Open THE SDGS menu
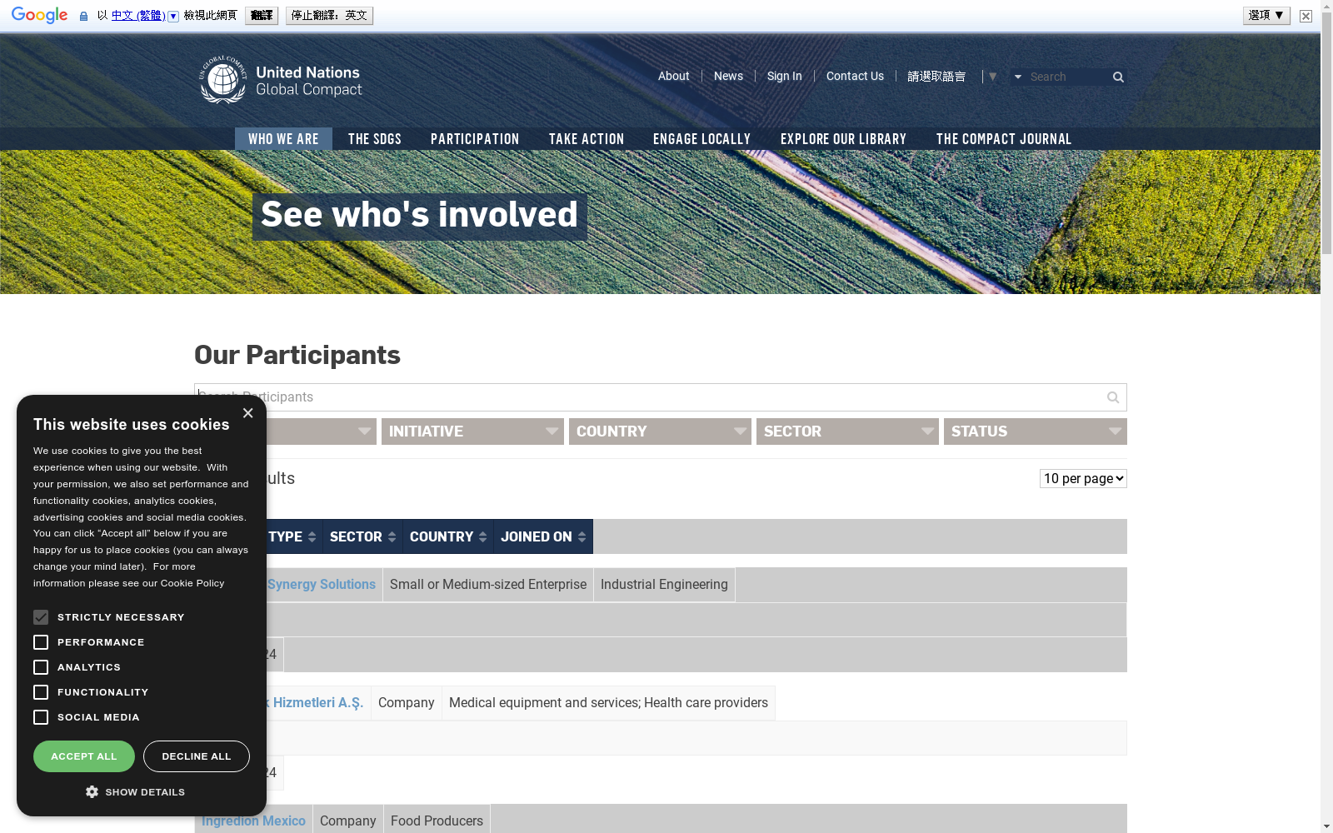This screenshot has height=833, width=1333. 375,139
